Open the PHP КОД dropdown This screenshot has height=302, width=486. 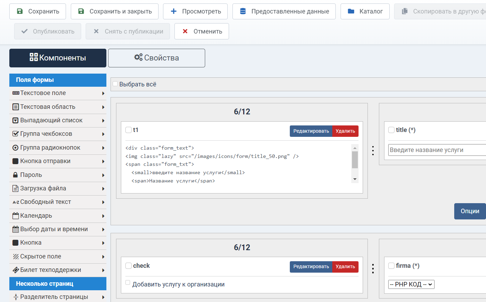(x=411, y=284)
